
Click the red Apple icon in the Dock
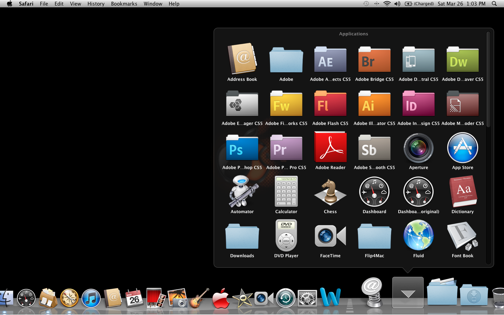(221, 299)
